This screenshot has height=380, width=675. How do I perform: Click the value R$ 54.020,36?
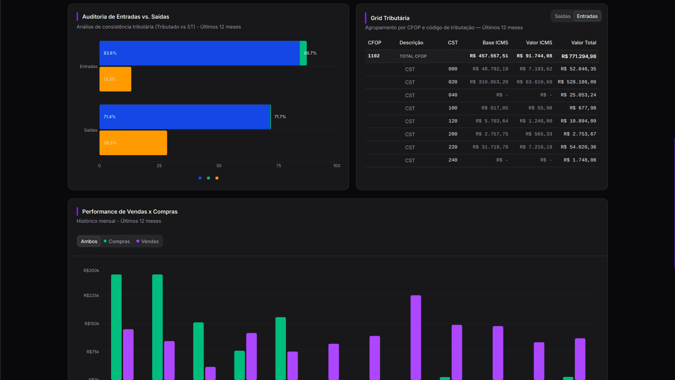point(578,147)
